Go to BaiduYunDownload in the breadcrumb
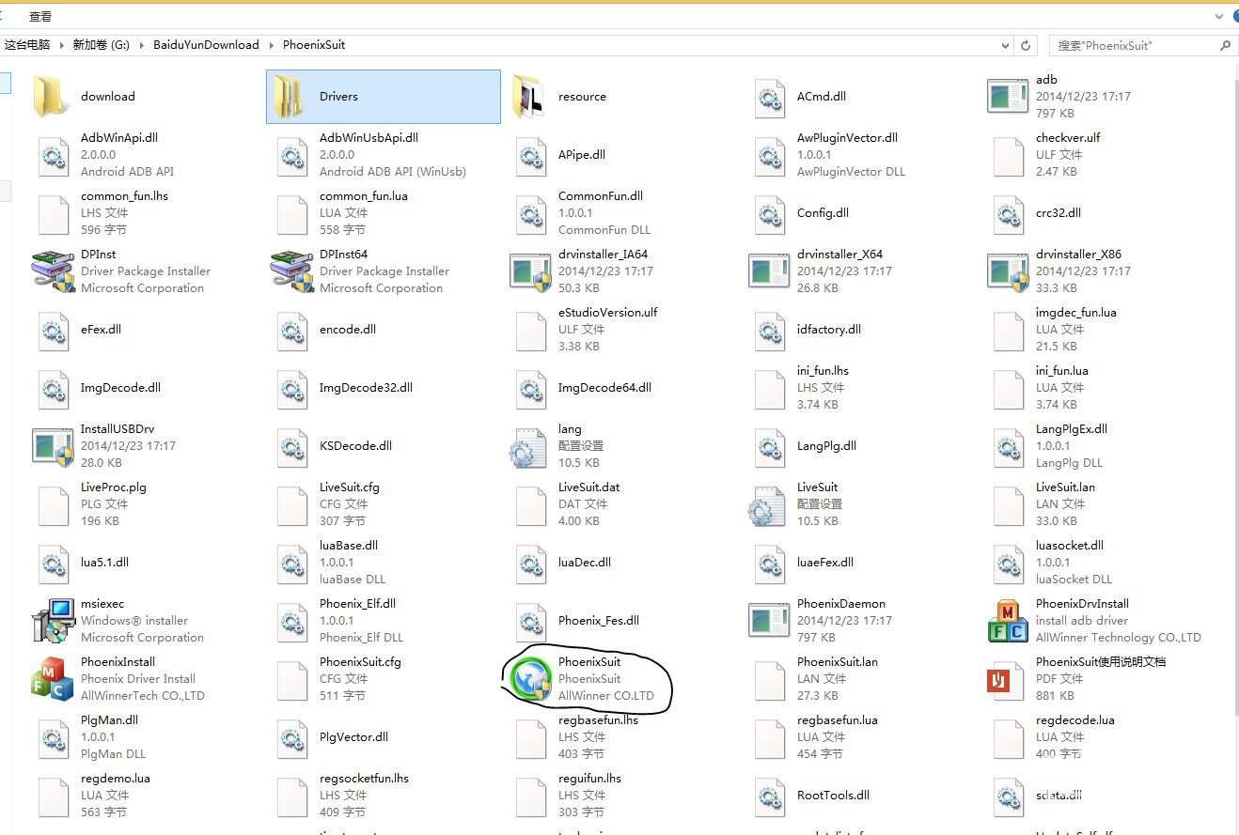This screenshot has height=835, width=1239. point(206,45)
